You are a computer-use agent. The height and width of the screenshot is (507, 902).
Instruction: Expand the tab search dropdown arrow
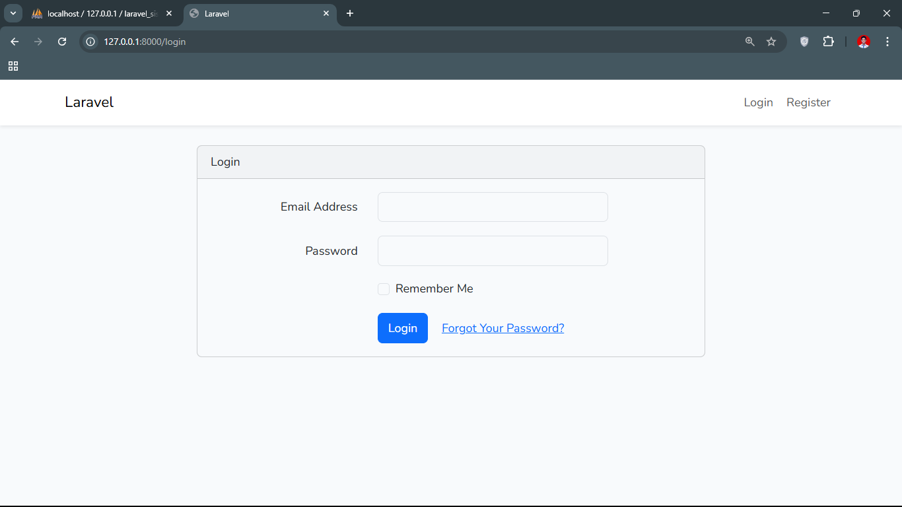click(13, 13)
